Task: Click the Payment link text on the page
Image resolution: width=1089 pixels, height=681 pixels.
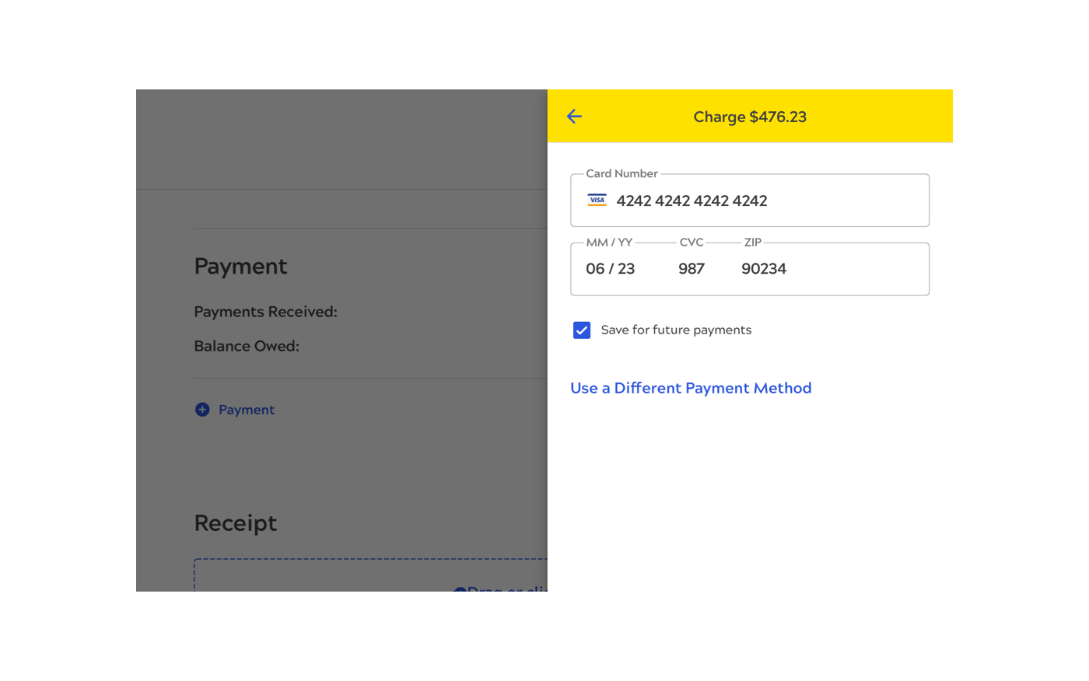Action: (x=247, y=410)
